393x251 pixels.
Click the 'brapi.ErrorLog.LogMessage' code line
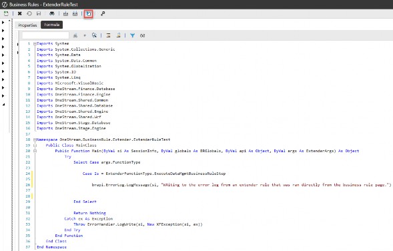click(x=242, y=185)
